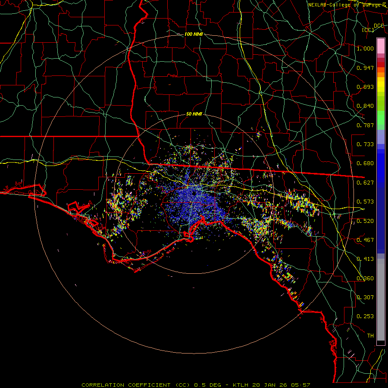Pick the pink segment at top of the color bar

pos(381,46)
